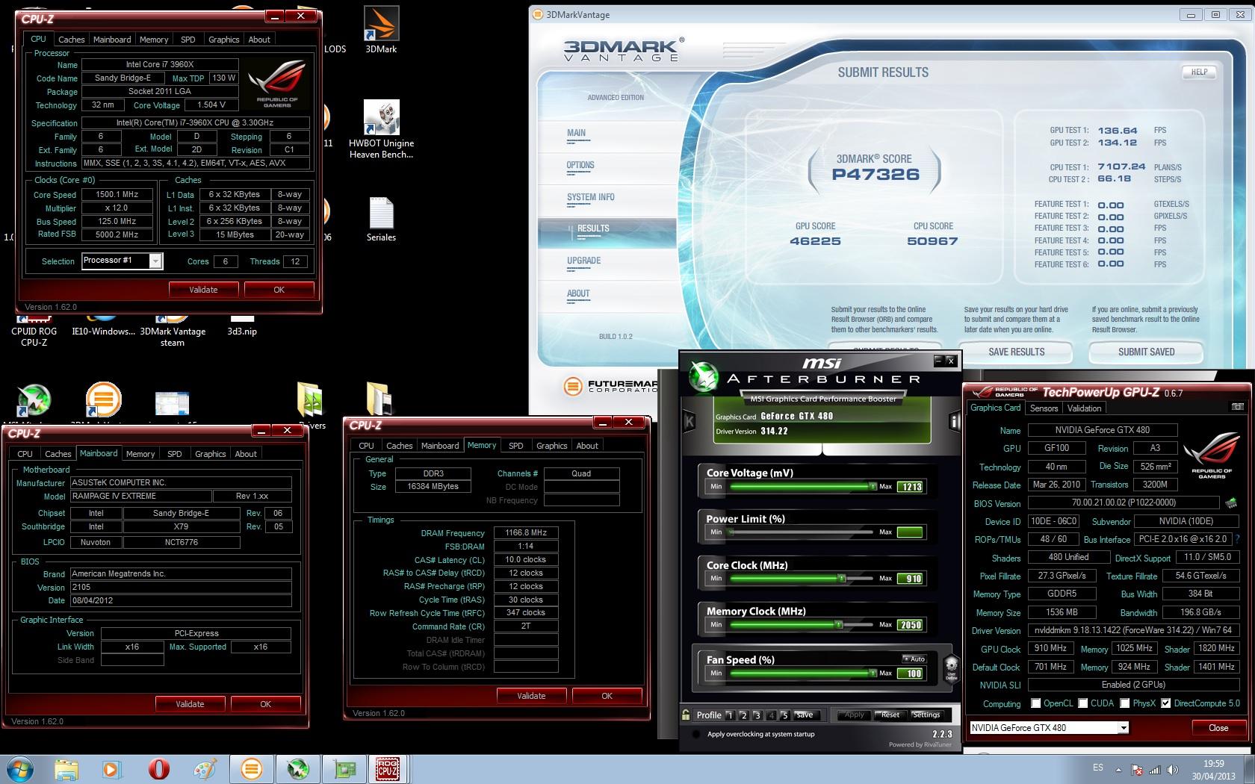The height and width of the screenshot is (784, 1255).
Task: Open Paint from the taskbar
Action: click(205, 769)
